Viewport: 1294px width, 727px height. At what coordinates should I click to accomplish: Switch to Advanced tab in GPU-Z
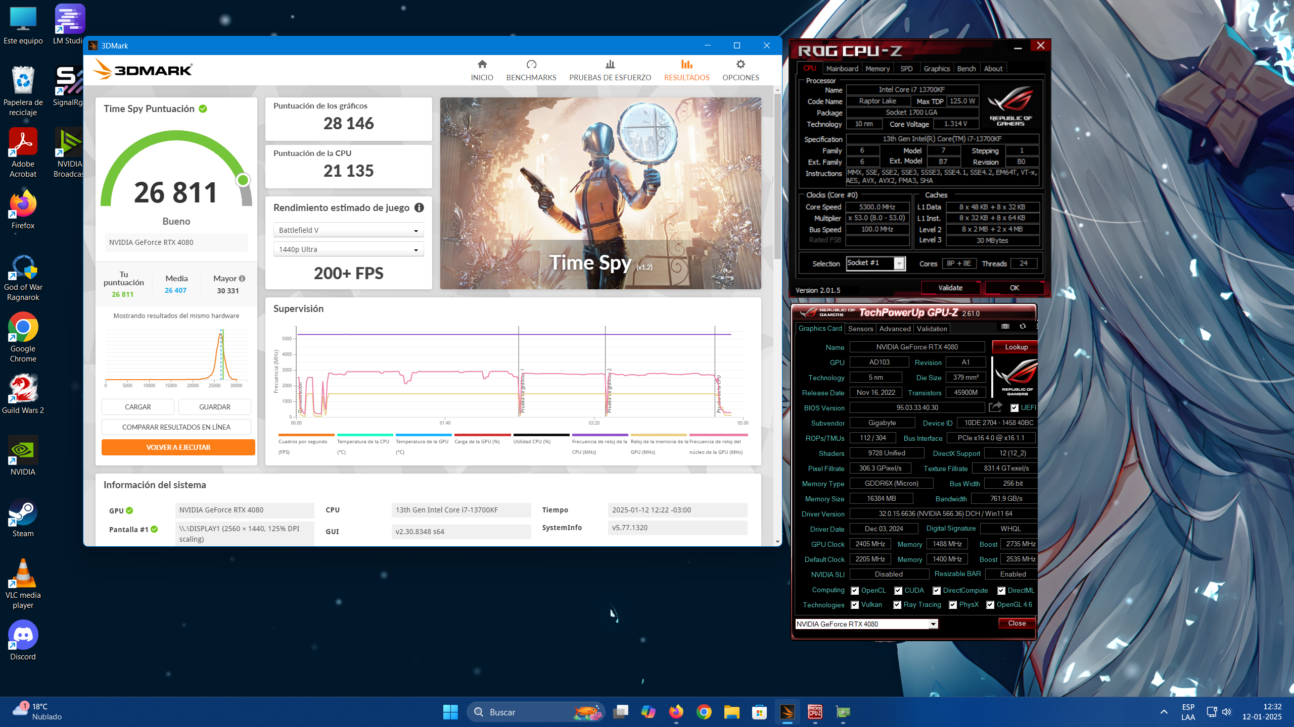click(895, 329)
